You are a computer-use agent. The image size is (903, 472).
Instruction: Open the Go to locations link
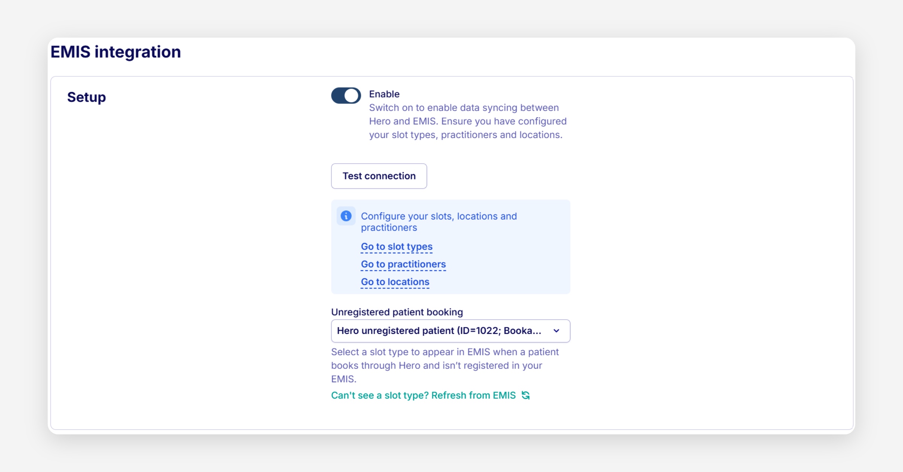(395, 282)
